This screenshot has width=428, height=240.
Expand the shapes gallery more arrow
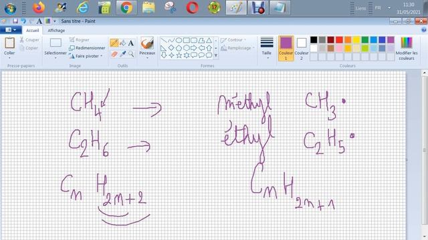215,55
